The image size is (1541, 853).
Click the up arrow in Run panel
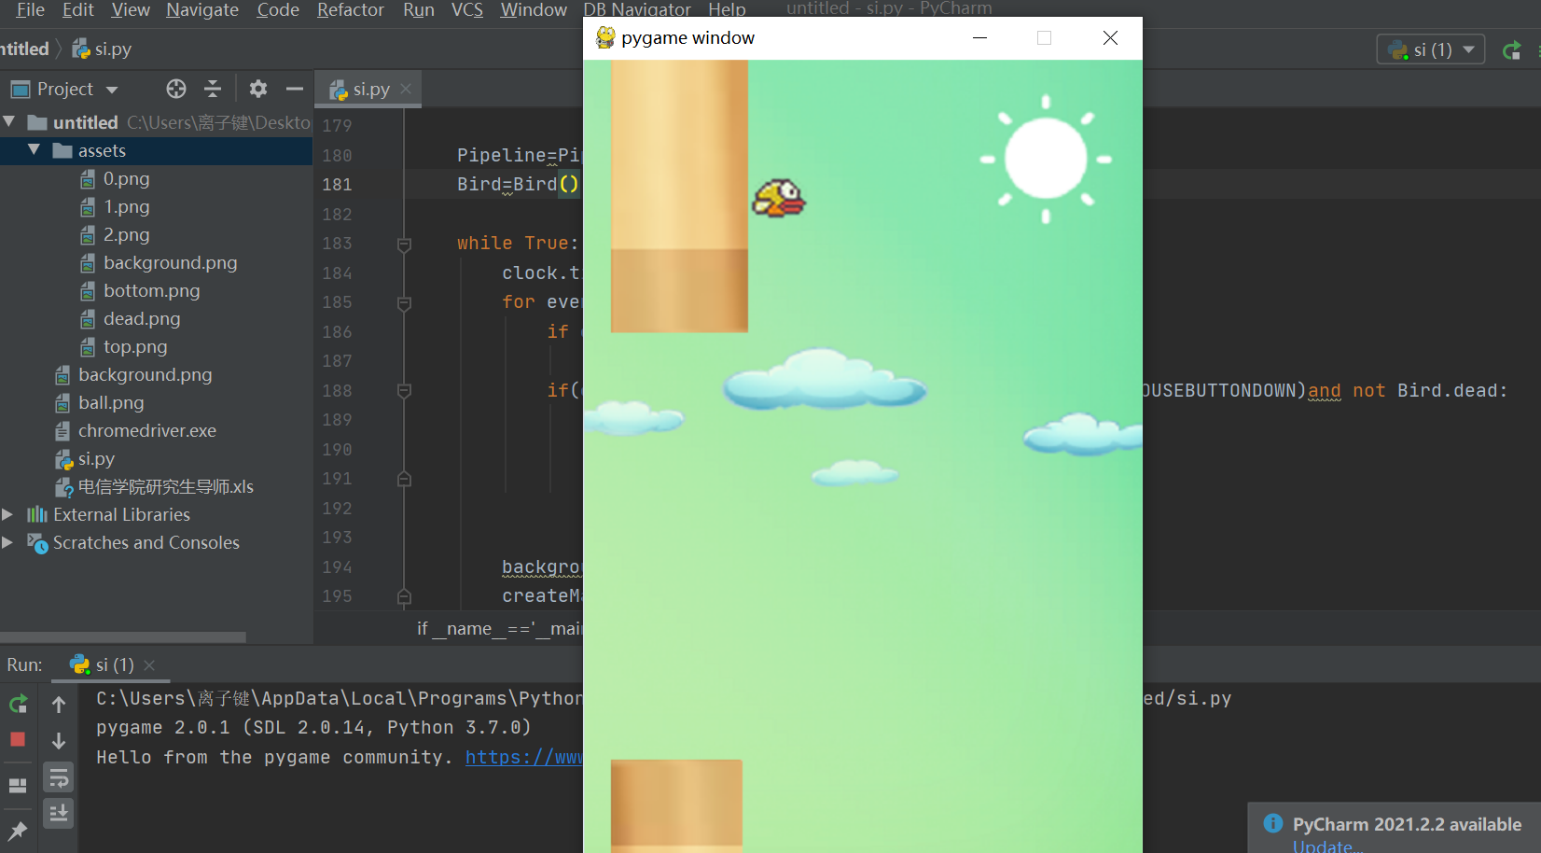(x=59, y=704)
